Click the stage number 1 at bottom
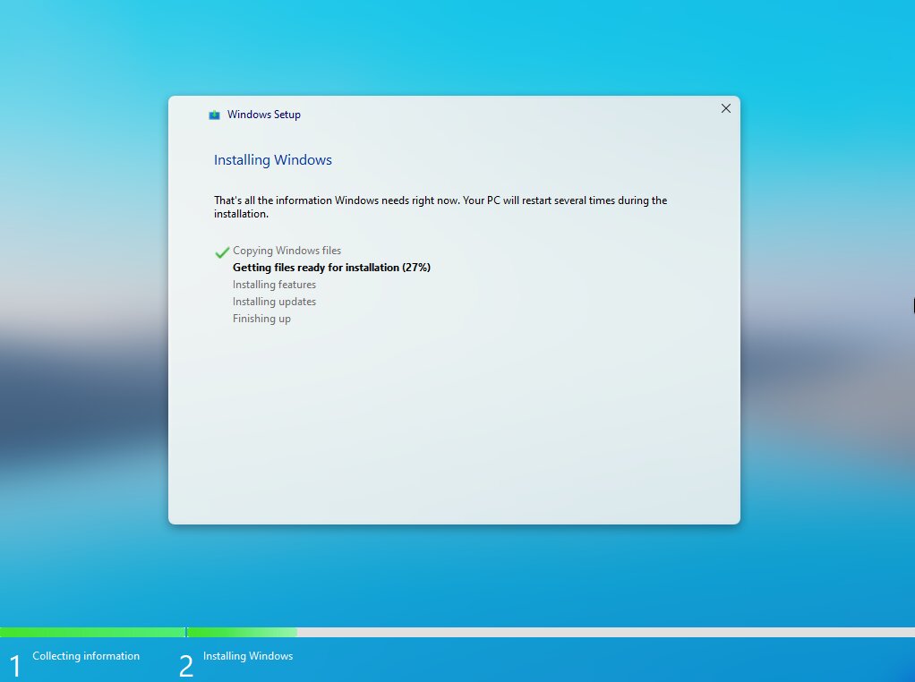Screen dimensions: 915x682 click(x=15, y=666)
